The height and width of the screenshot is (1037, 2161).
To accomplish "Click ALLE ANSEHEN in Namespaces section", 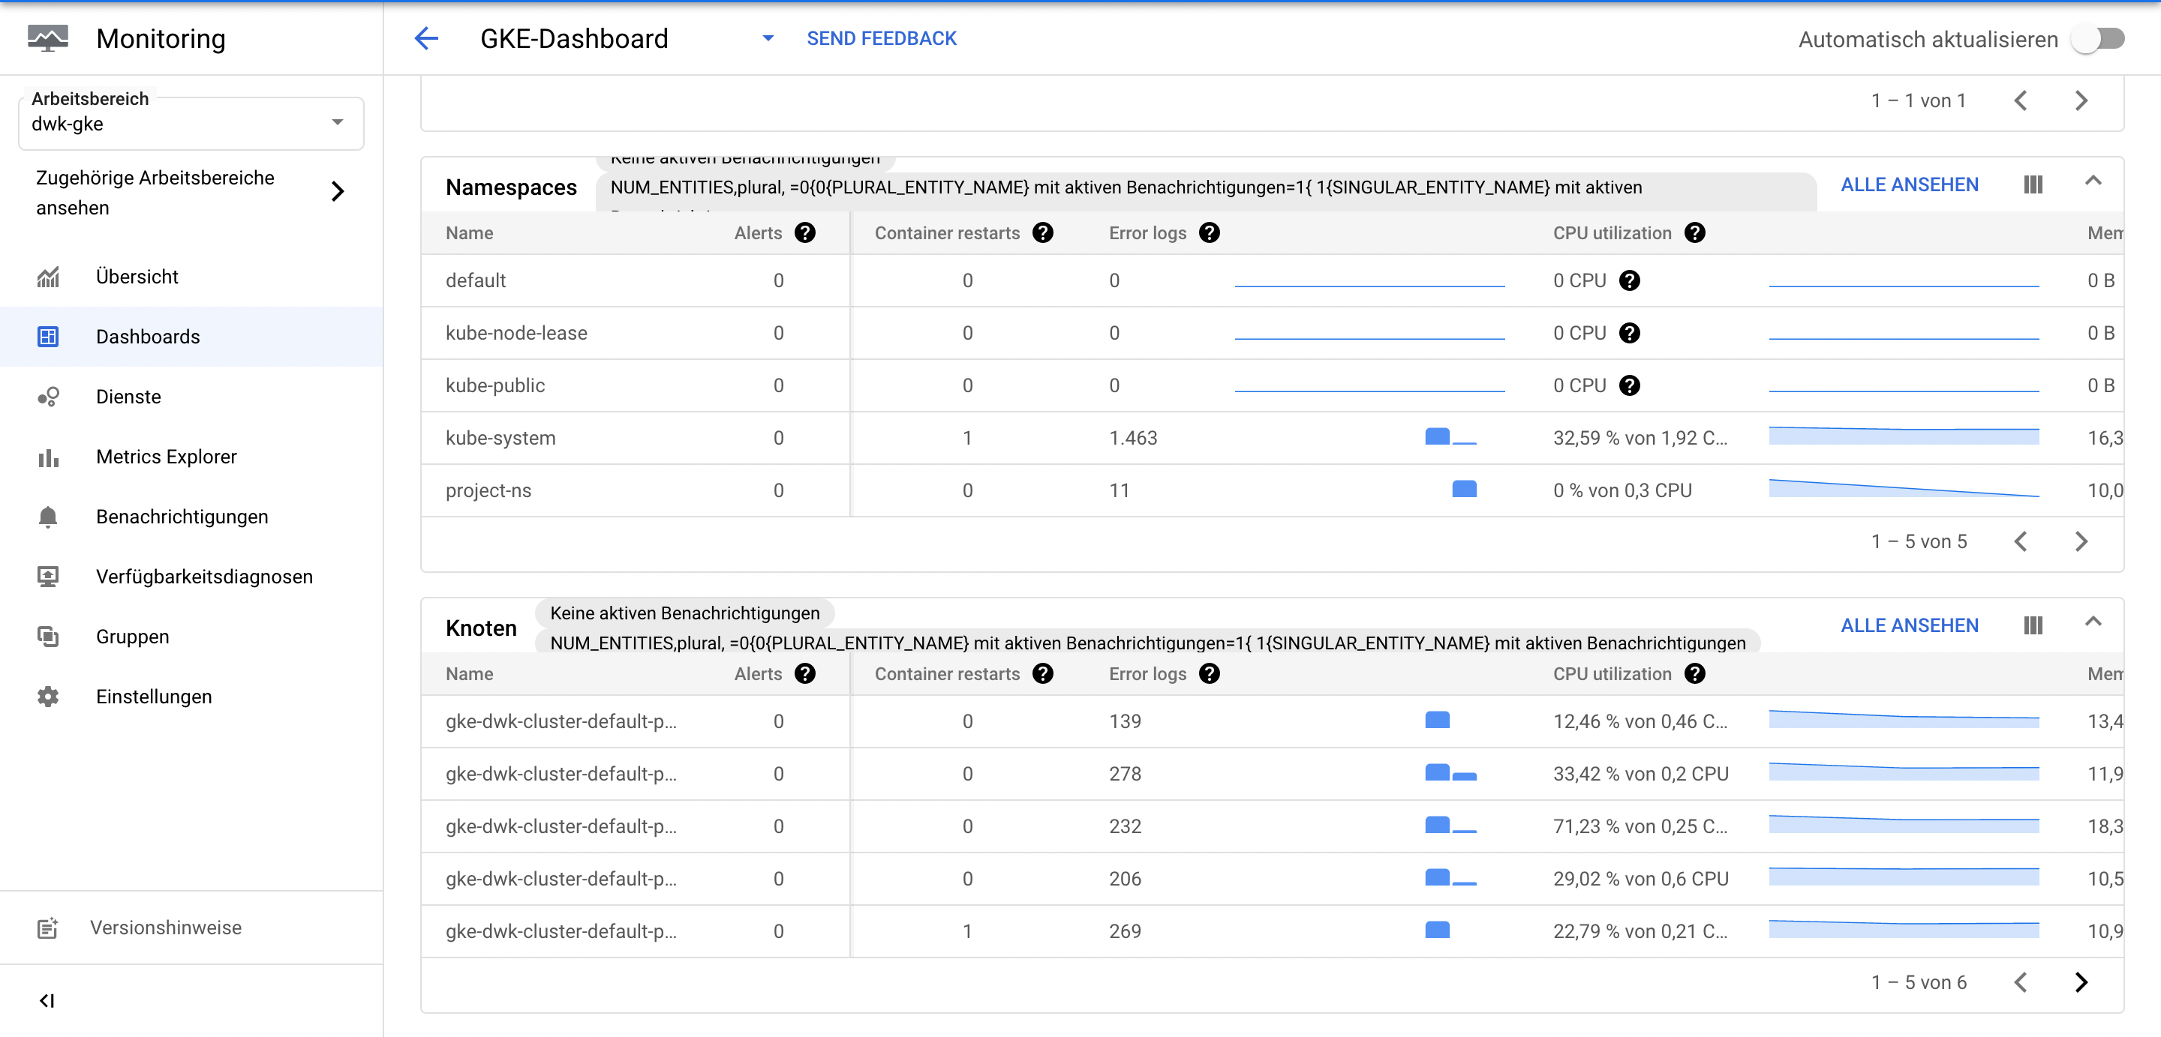I will [1910, 184].
